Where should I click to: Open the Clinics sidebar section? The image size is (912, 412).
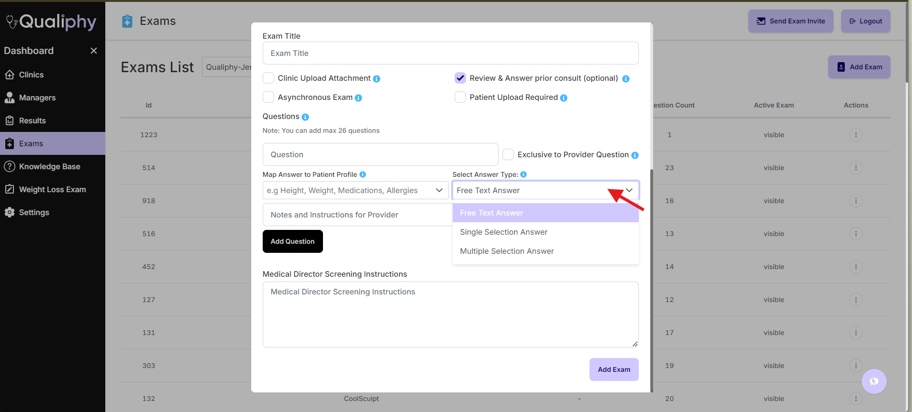pyautogui.click(x=32, y=75)
